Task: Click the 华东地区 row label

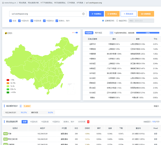Action: point(92,64)
